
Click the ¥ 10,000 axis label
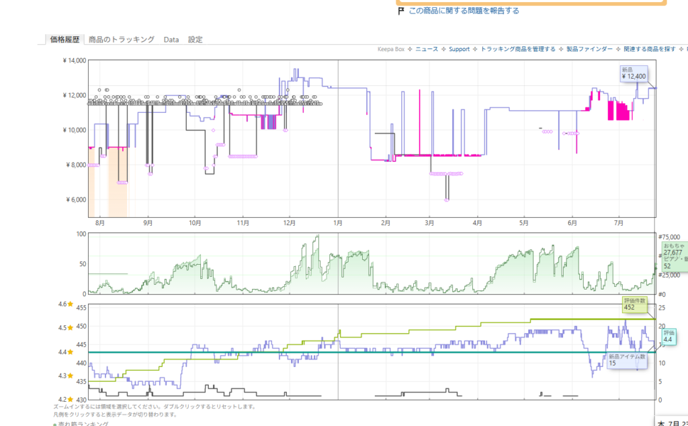pyautogui.click(x=74, y=130)
